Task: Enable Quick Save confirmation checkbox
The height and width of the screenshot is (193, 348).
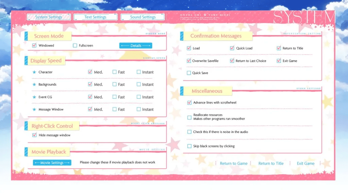Action: click(x=189, y=73)
